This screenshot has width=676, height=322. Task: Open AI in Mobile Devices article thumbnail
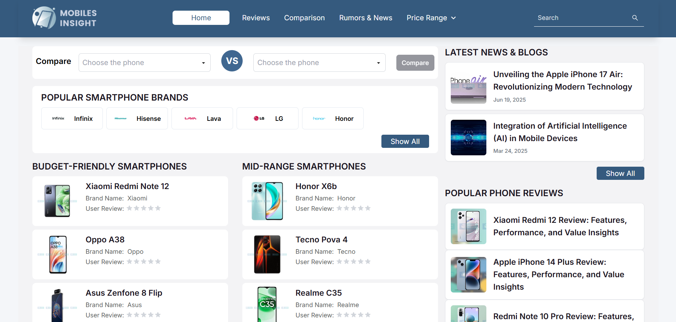click(x=469, y=138)
